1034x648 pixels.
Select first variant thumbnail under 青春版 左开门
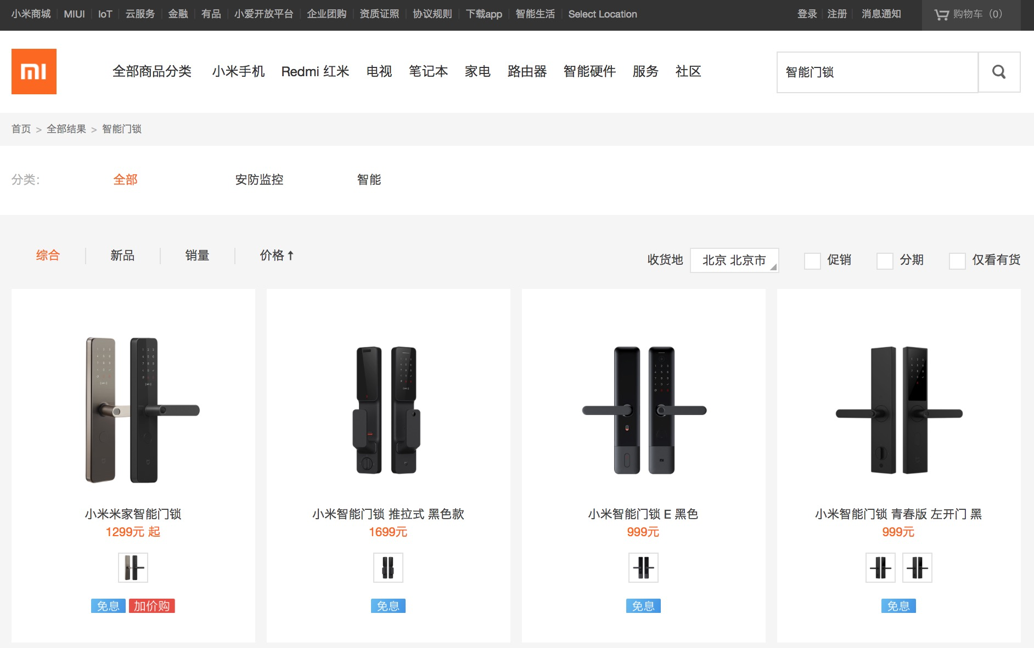click(x=880, y=567)
